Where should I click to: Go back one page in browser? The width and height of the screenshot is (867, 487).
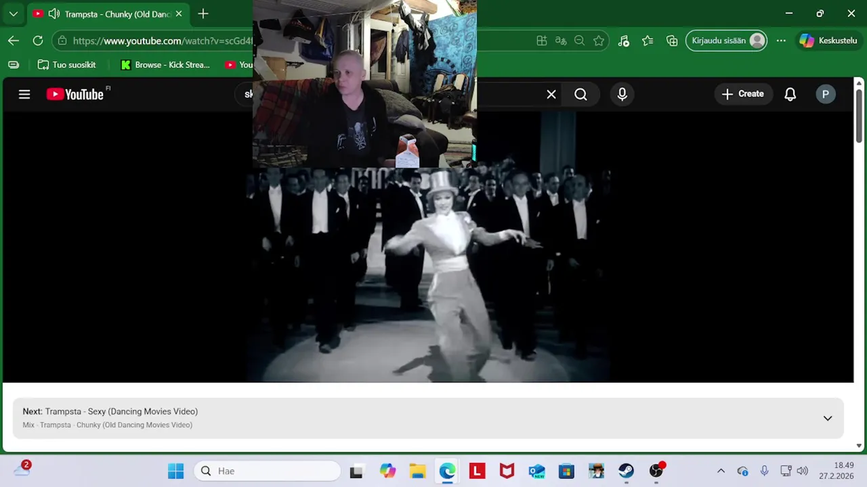[x=14, y=41]
